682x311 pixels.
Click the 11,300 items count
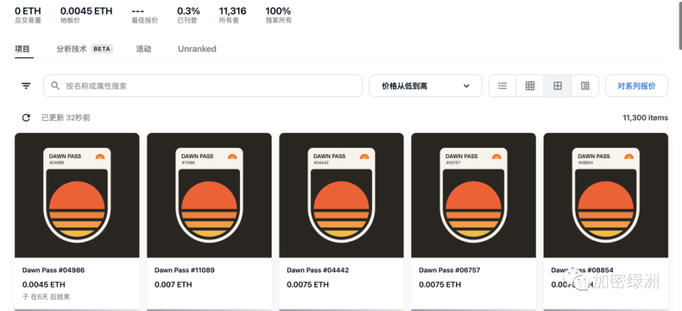tap(645, 118)
